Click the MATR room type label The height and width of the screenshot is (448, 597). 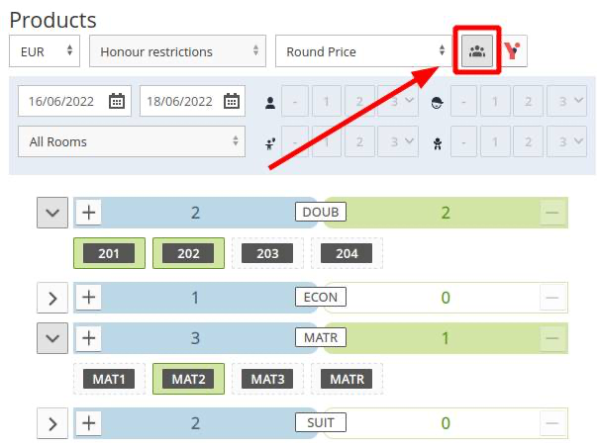coord(321,337)
